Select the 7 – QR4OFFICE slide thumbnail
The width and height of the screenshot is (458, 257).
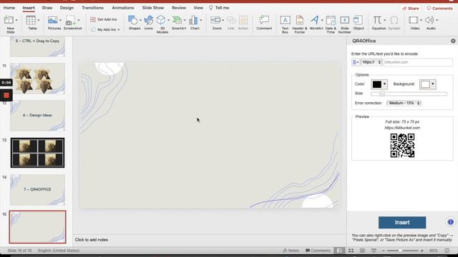tap(37, 190)
